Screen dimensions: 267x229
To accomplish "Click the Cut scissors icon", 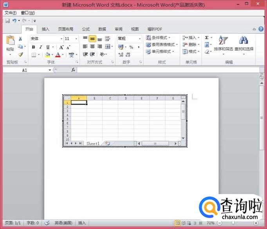I will pyautogui.click(x=20, y=39).
